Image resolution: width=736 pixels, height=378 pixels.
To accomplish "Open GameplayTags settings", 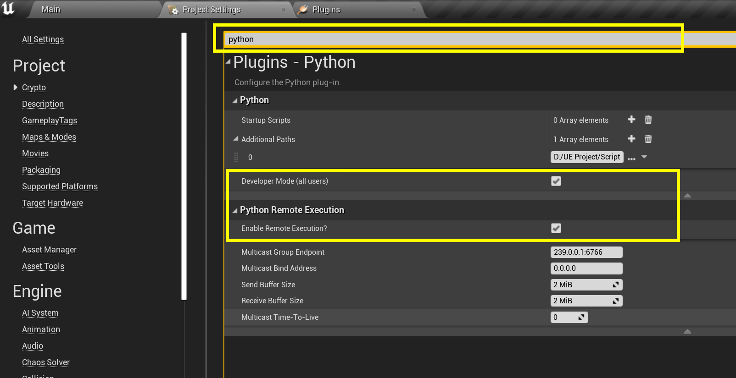I will (50, 121).
